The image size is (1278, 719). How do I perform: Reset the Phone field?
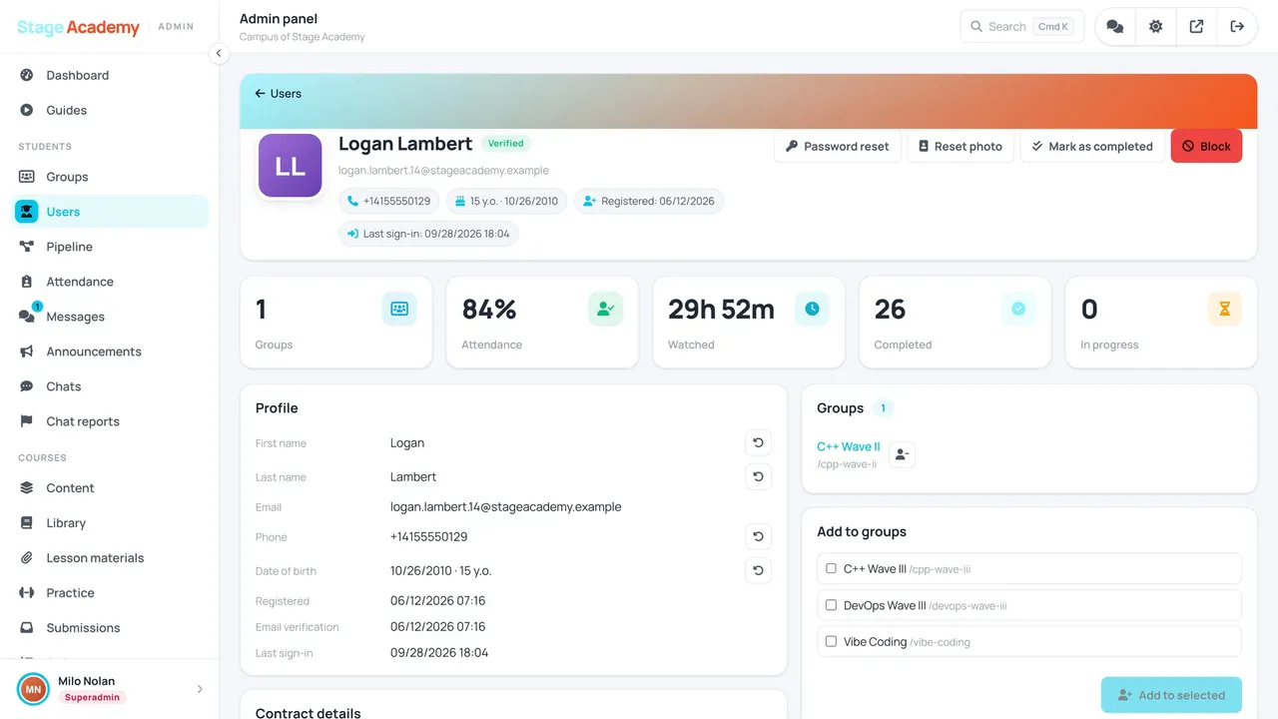(758, 537)
